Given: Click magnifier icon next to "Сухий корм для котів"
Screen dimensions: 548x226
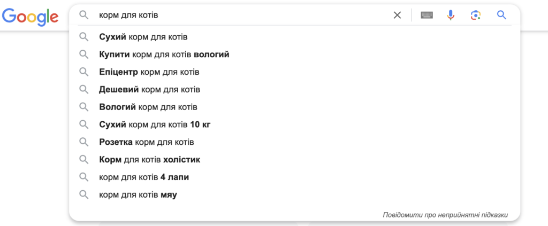Looking at the screenshot, I should 83,37.
